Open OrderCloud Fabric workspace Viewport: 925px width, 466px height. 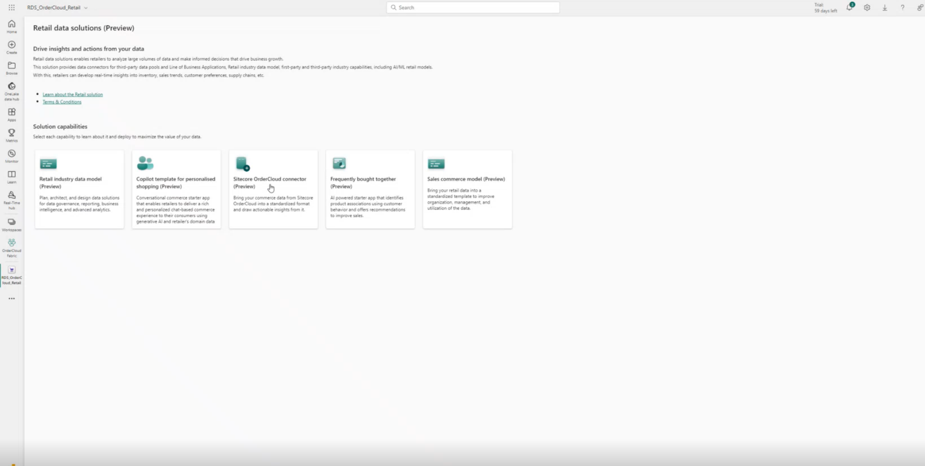[x=12, y=248]
